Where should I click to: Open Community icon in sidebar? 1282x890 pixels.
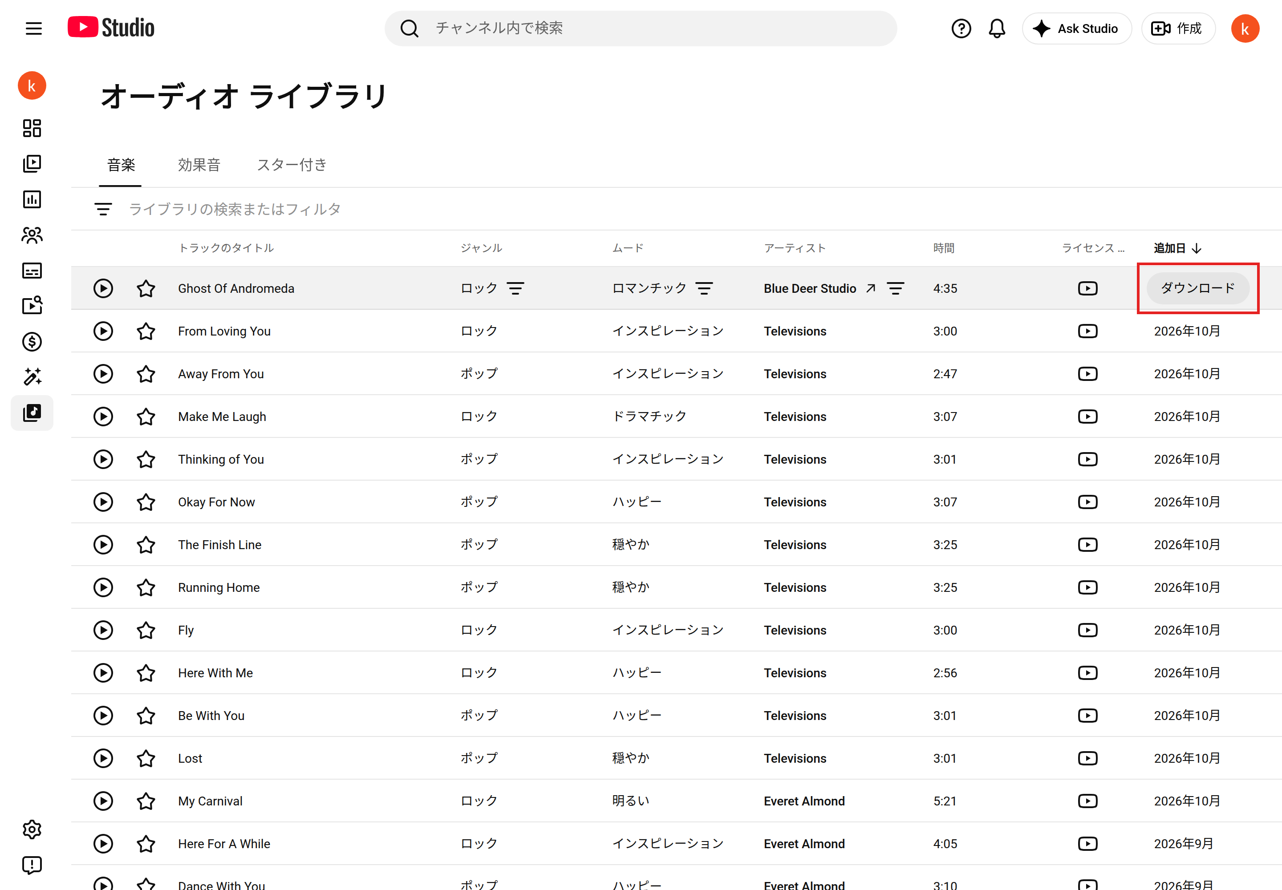pyautogui.click(x=32, y=235)
